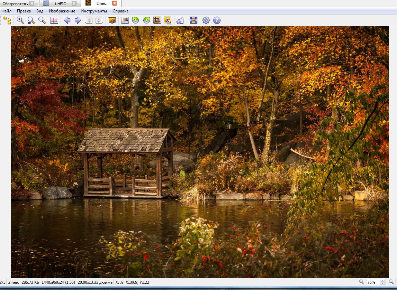Click the autumn gazebo photo in the viewer
This screenshot has height=290, width=397.
tap(200, 152)
